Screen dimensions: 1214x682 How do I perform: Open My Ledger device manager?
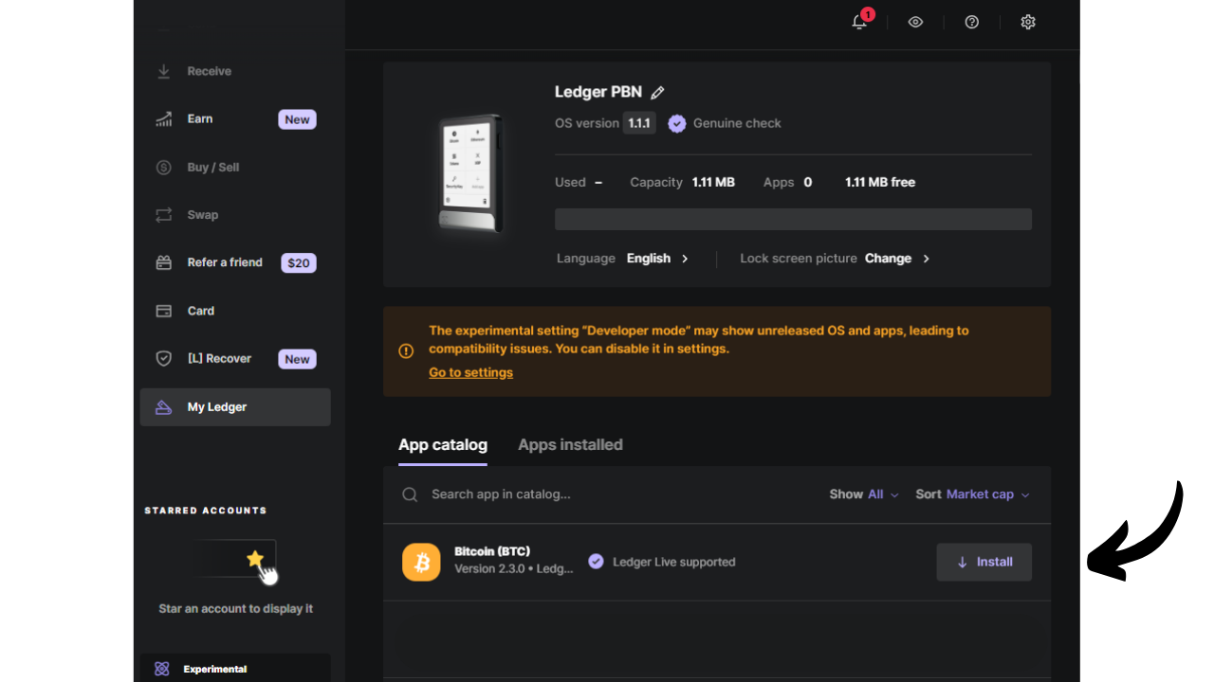pos(217,406)
